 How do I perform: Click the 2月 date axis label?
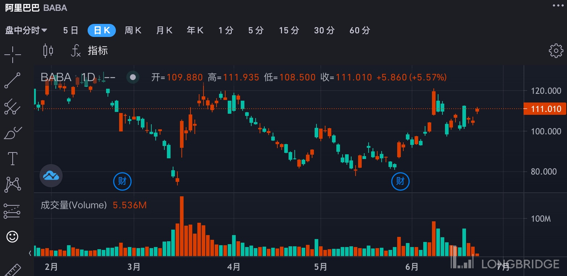tap(51, 267)
